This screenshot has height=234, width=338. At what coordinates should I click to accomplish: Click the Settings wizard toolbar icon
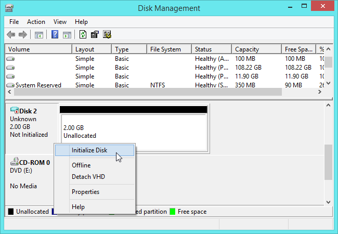(107, 34)
